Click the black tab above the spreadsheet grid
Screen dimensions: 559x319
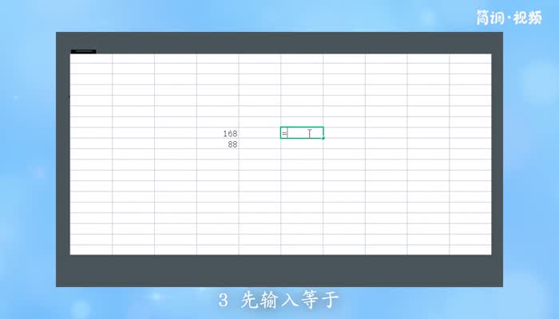(x=83, y=51)
